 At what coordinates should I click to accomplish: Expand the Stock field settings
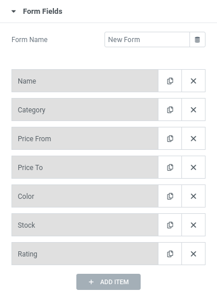coord(85,225)
